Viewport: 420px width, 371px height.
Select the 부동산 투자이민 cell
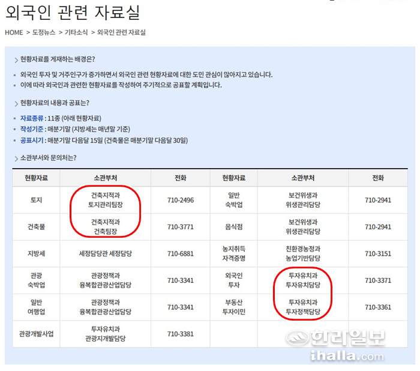tap(234, 307)
